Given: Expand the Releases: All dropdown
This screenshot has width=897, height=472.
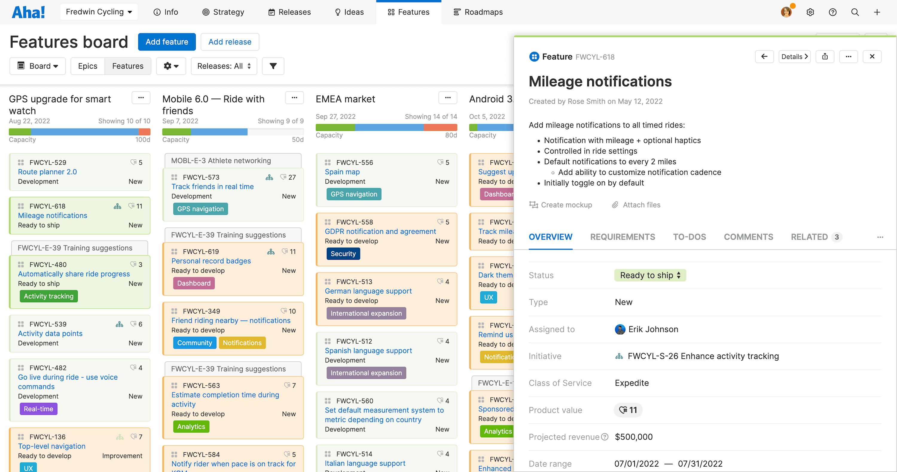Looking at the screenshot, I should click(224, 66).
